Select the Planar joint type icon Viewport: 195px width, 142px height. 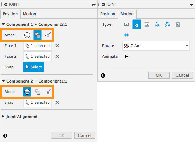[178, 24]
